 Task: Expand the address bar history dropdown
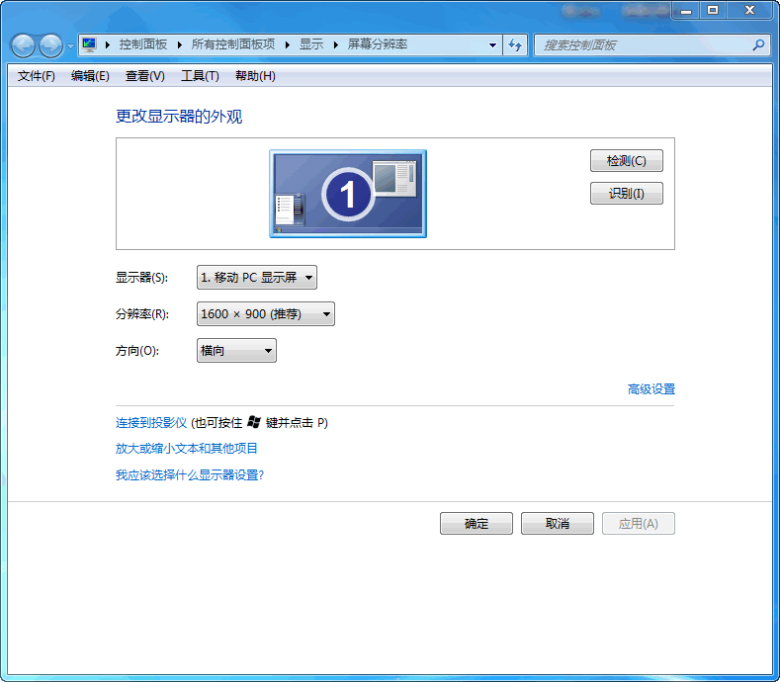[493, 45]
